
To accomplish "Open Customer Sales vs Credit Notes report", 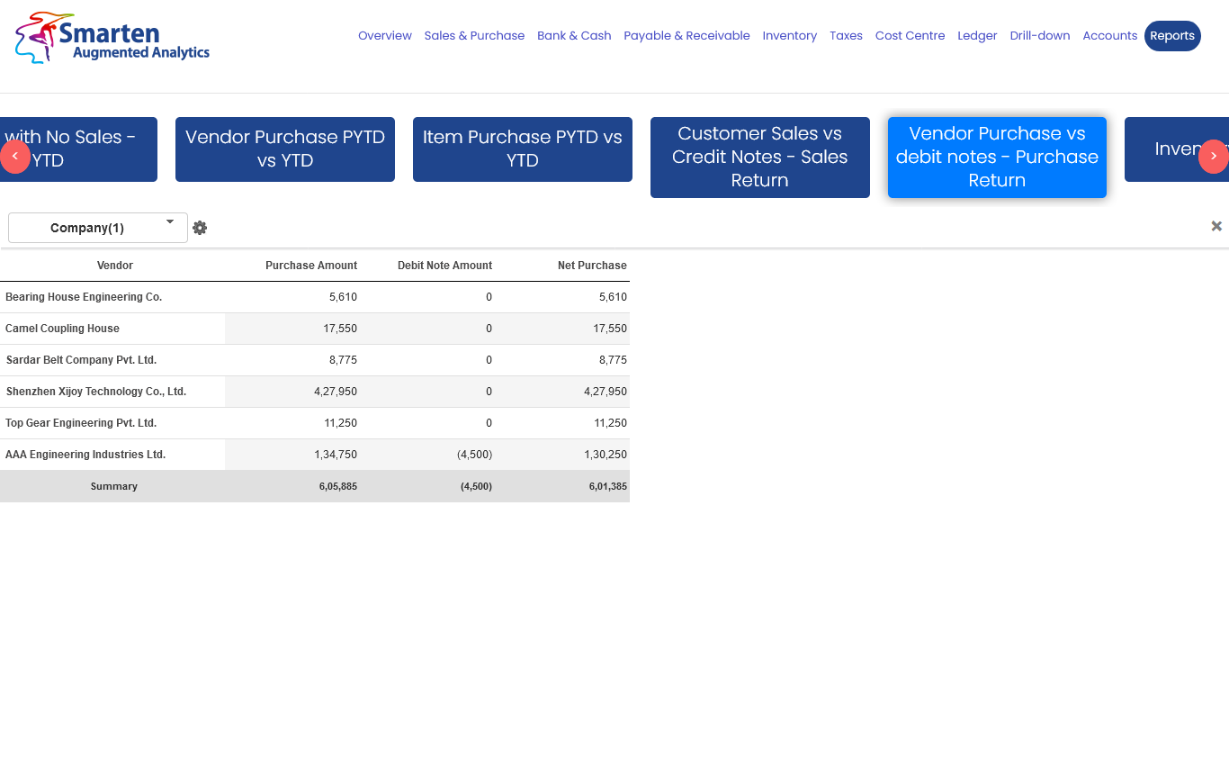I will (x=760, y=158).
